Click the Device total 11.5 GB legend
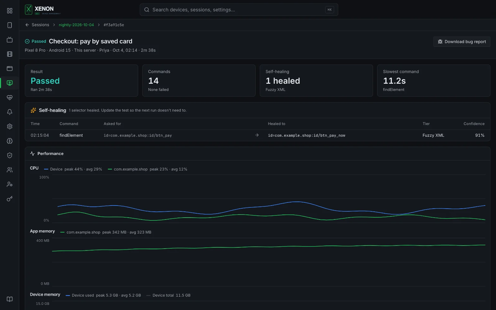The height and width of the screenshot is (310, 496). 168,295
